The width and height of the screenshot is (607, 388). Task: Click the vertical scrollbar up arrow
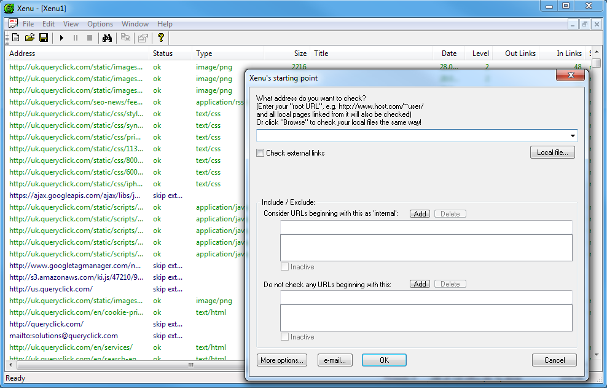596,52
